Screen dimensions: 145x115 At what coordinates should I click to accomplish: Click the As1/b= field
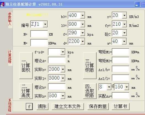click(x=121, y=69)
